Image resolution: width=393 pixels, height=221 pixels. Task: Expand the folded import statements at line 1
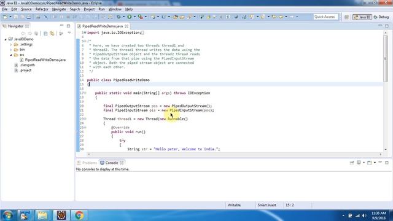85,33
